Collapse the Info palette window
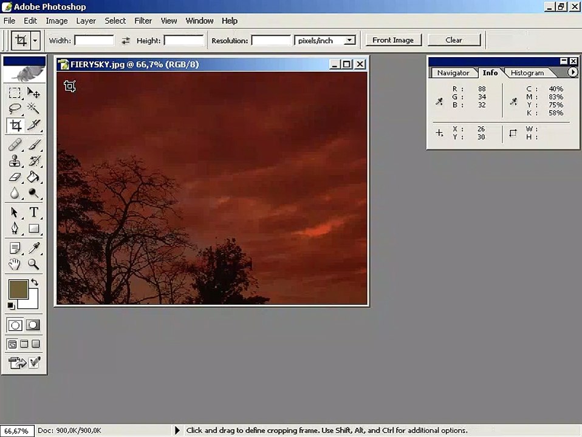Viewport: 582px width, 437px height. point(563,61)
